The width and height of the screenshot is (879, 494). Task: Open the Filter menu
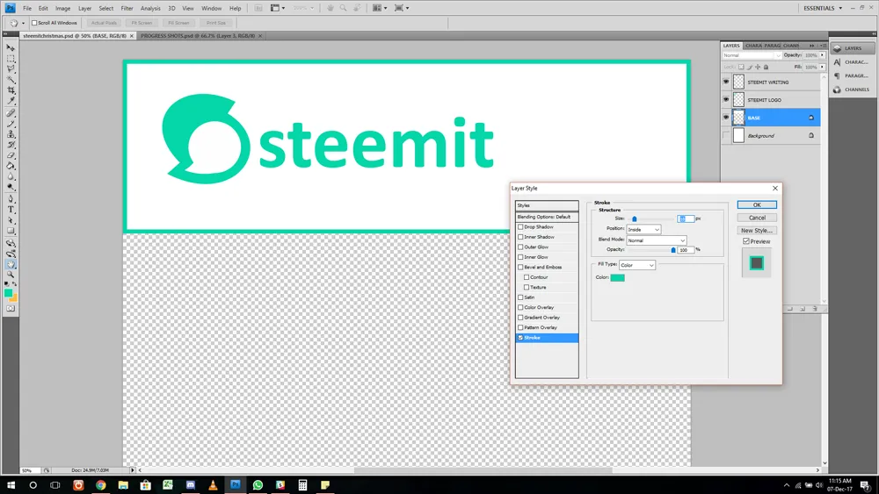pos(127,9)
